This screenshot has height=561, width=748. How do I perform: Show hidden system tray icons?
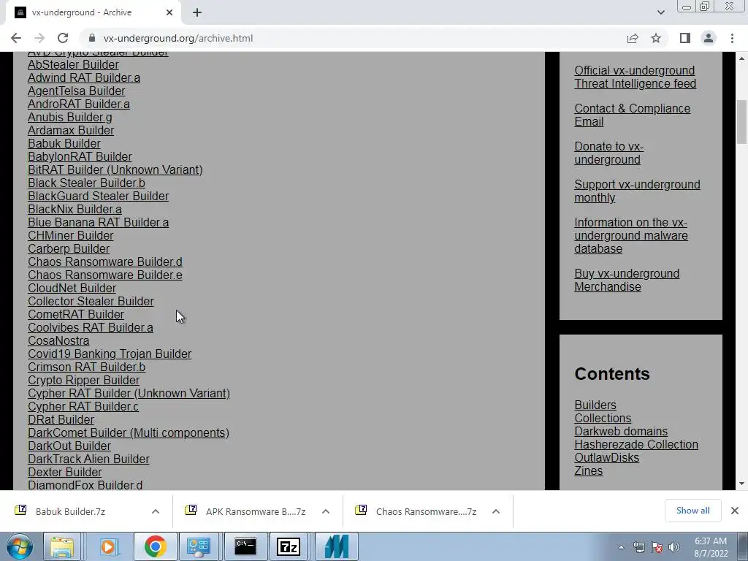tap(621, 548)
